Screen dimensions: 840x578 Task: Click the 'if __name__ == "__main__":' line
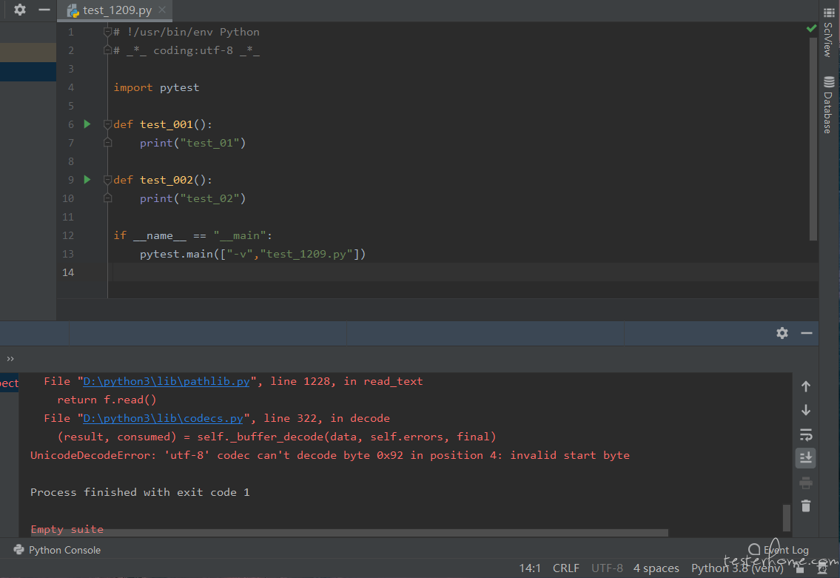(x=193, y=235)
